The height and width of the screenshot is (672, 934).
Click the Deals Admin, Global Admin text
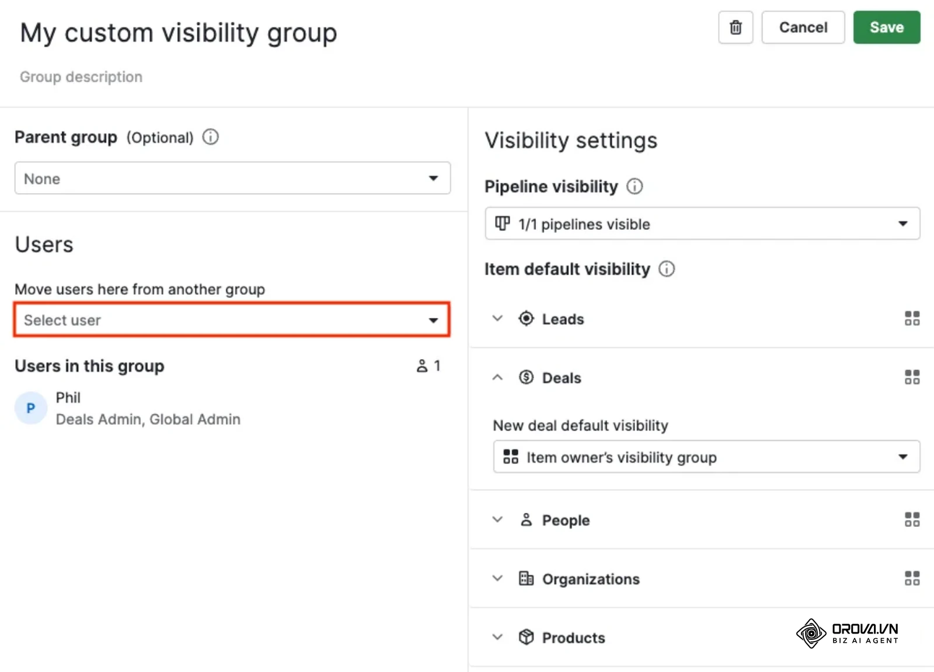pyautogui.click(x=148, y=419)
